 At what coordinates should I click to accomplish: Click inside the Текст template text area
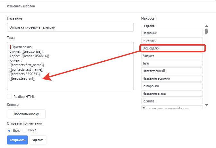pyautogui.click(x=70, y=66)
